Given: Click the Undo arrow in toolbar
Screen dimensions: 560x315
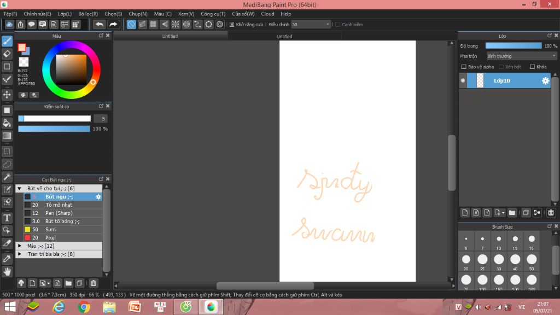Looking at the screenshot, I should pos(100,24).
